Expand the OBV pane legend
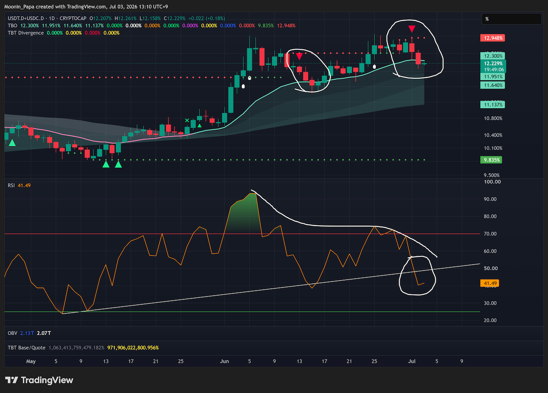 point(12,333)
